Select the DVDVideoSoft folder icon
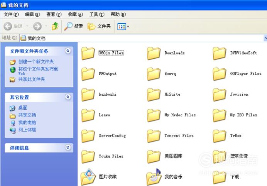 coord(219,53)
